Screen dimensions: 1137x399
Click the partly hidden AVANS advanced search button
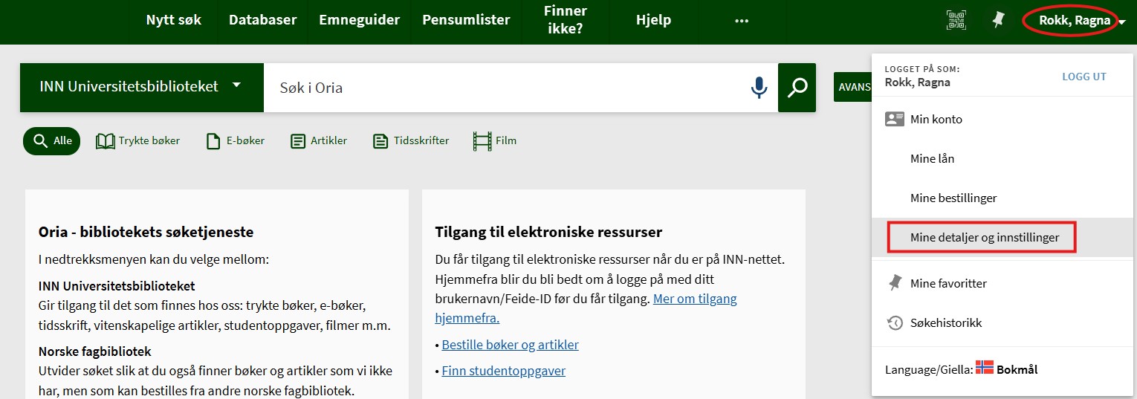[853, 87]
